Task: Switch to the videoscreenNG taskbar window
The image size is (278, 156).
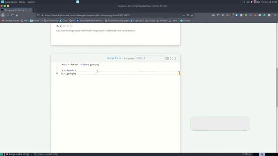Action: [46, 154]
